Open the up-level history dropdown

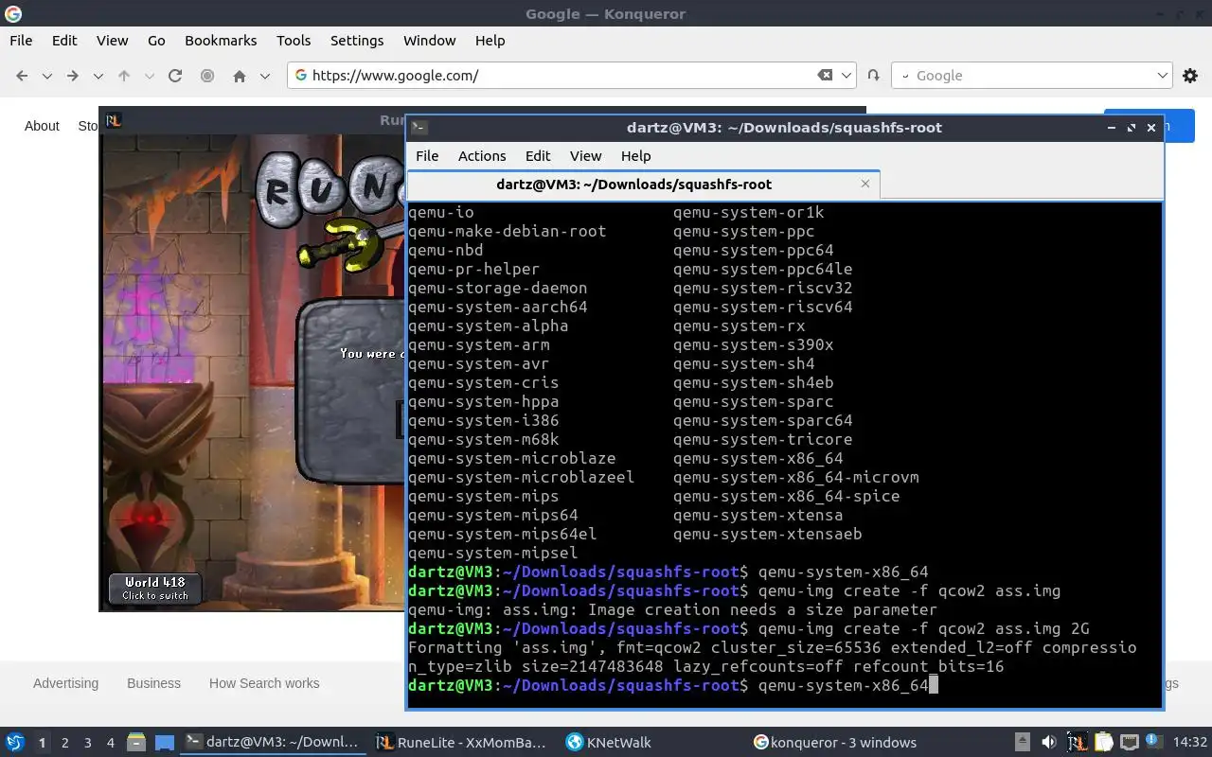pos(149,76)
